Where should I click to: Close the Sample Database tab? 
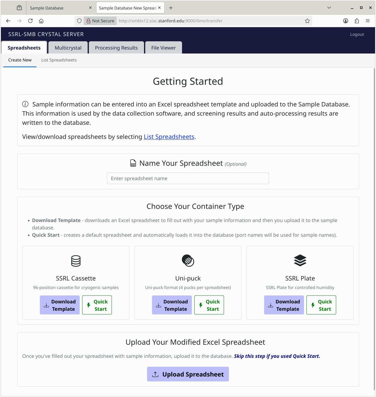click(90, 8)
